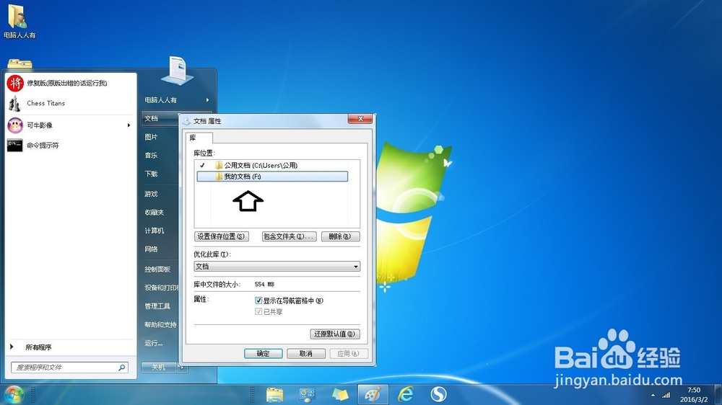
Task: Confirm with the 确定 button
Action: coord(263,354)
